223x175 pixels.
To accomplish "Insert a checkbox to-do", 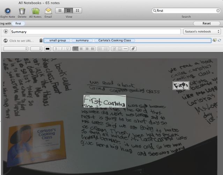I will point(114,49).
